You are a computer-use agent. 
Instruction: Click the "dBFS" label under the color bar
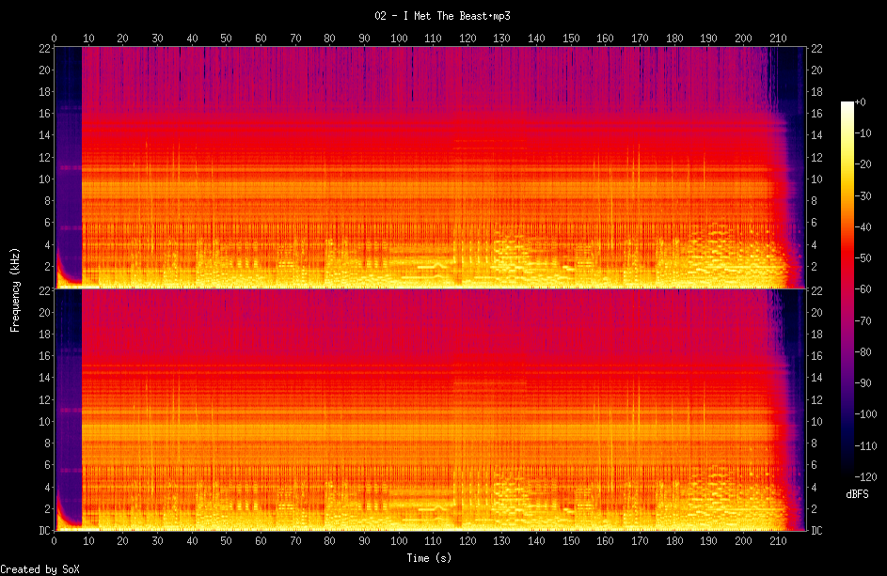click(857, 493)
